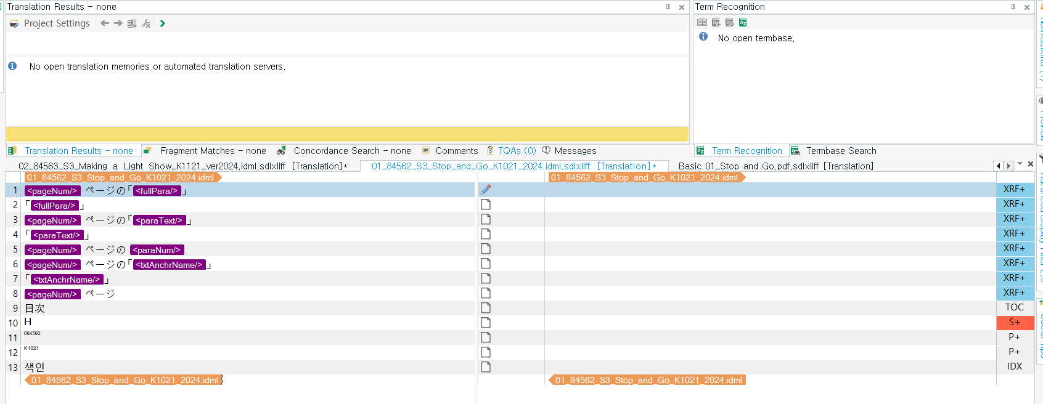
Task: Select previous match arrow in Translation Results
Action: click(105, 23)
